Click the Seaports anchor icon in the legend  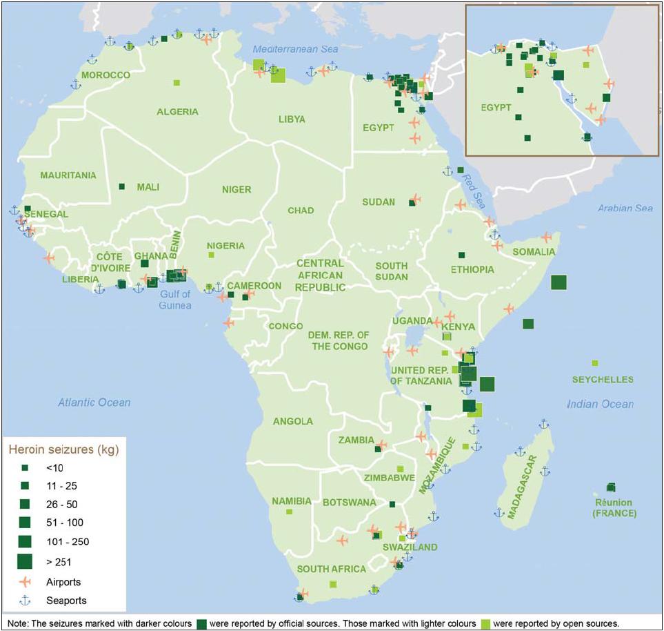pyautogui.click(x=25, y=600)
